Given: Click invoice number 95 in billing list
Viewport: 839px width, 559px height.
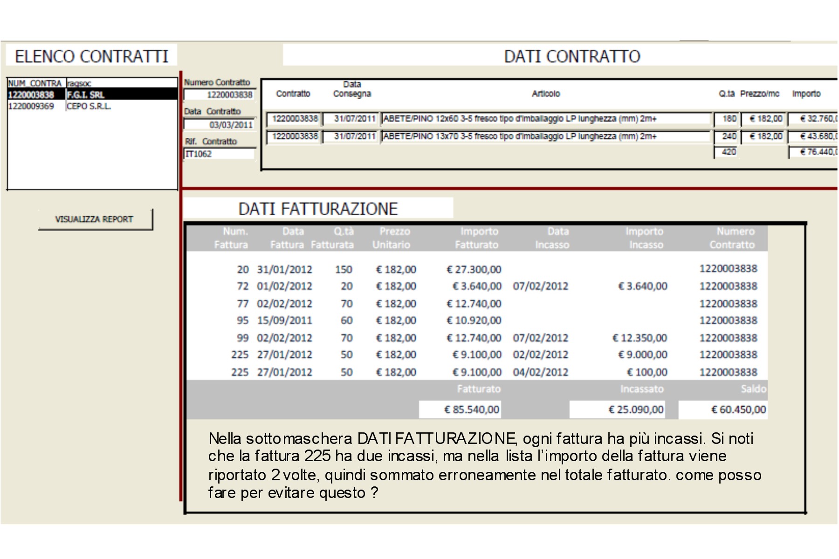Looking at the screenshot, I should point(243,320).
